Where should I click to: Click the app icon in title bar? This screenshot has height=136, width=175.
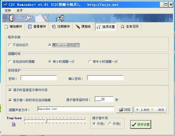point(5,5)
